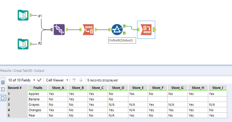Click the blue Filter tool

117,29
